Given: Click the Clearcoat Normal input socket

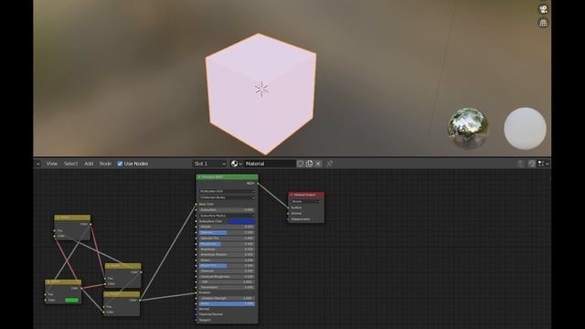Looking at the screenshot, I should [x=197, y=314].
